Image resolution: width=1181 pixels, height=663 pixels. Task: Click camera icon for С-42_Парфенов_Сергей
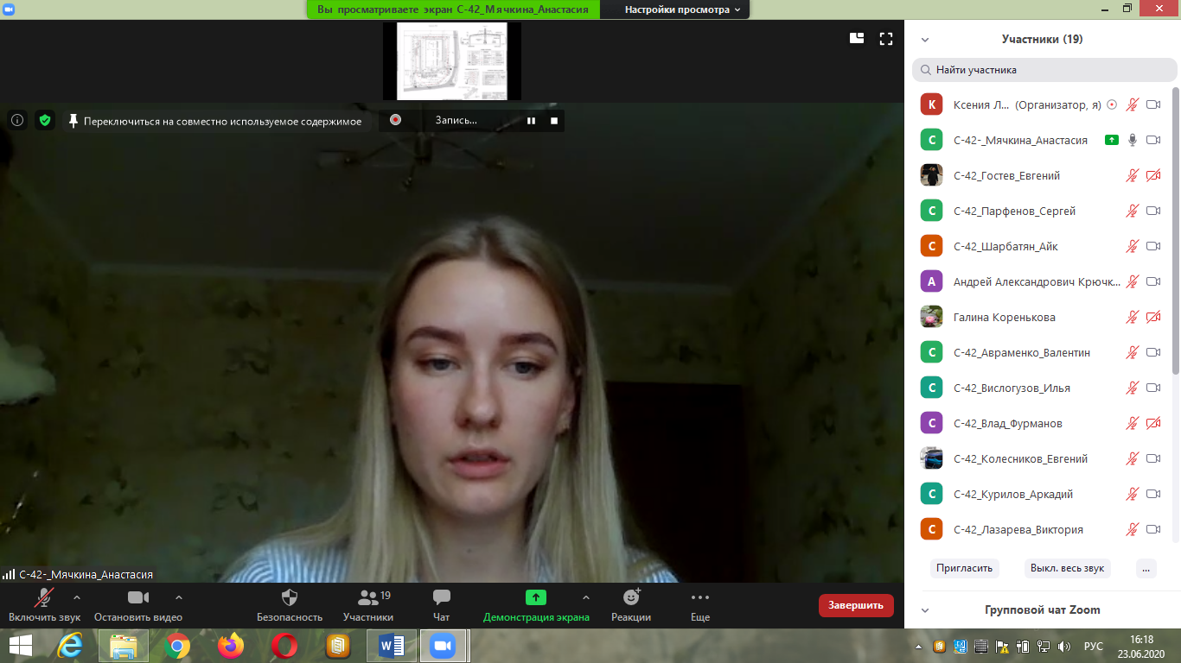[x=1153, y=211]
